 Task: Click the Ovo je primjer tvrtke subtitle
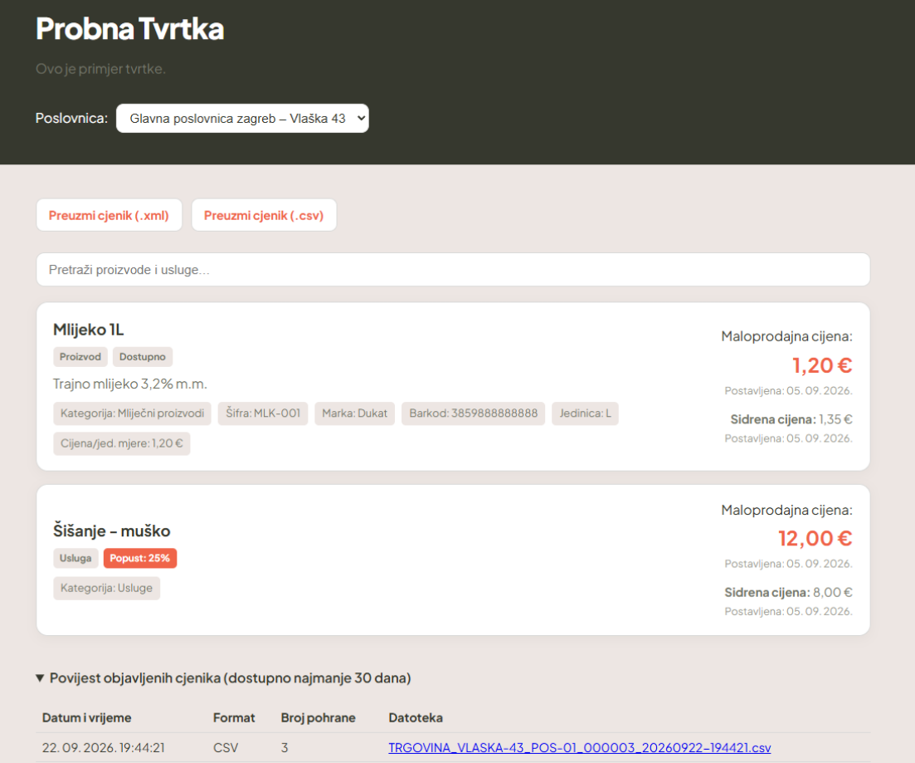(x=100, y=68)
